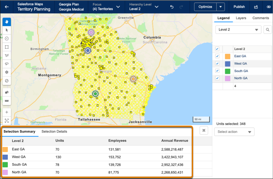Click the North GA legend link
273x179 pixels.
[241, 78]
